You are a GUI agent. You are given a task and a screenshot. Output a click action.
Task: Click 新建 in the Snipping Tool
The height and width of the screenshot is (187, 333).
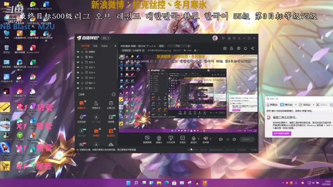(x=272, y=105)
